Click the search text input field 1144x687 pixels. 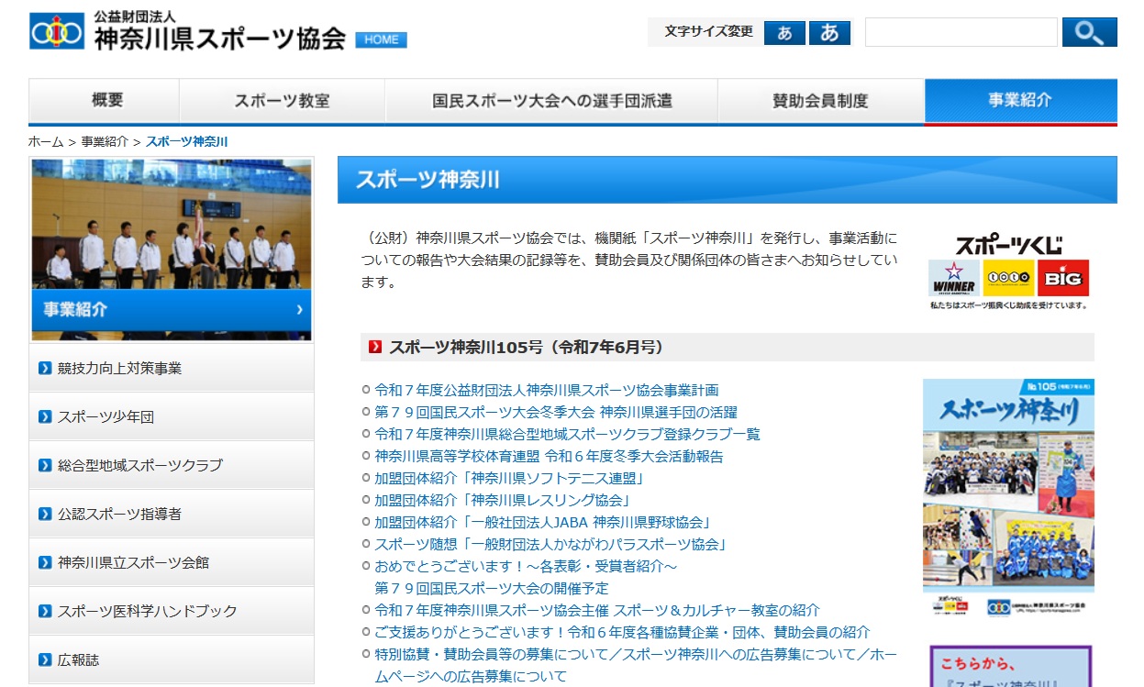961,33
